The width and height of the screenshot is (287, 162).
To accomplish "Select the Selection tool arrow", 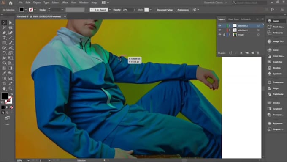I will point(4,22).
